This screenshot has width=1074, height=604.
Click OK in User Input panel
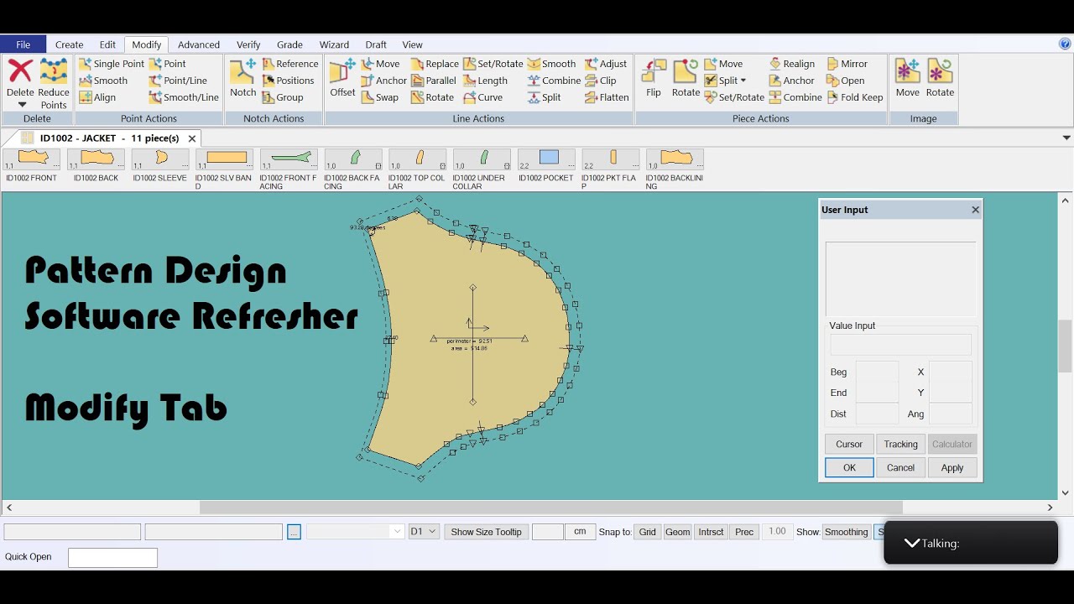point(849,468)
